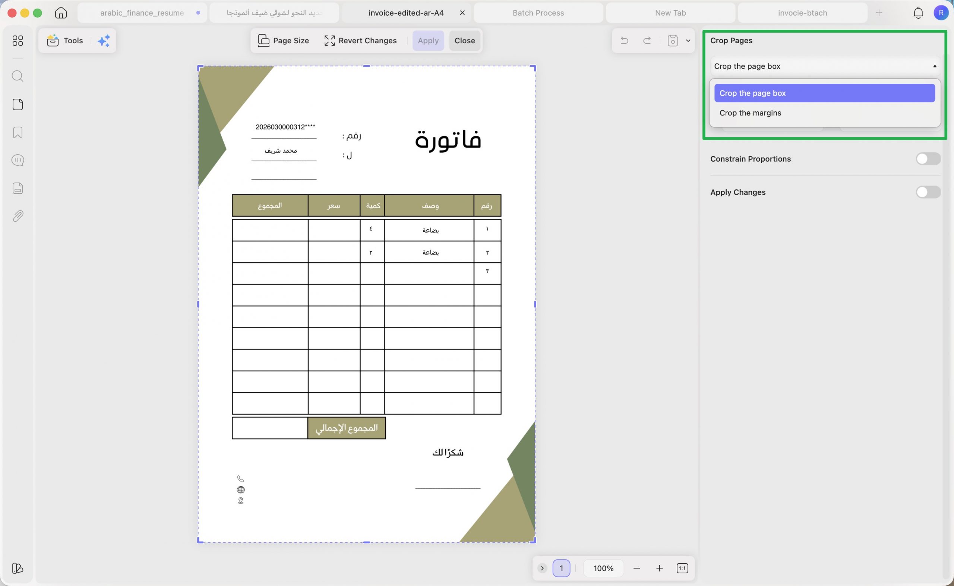Toggle Constrain Proportions switch
Image resolution: width=954 pixels, height=586 pixels.
(928, 159)
